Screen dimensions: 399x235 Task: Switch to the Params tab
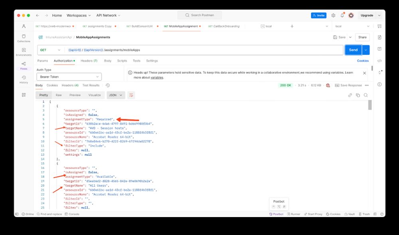(x=43, y=61)
